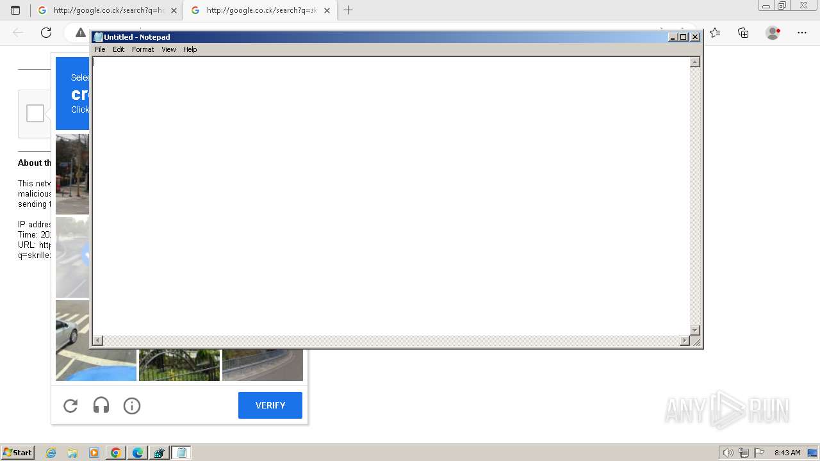Click the not secure warning icon
The width and height of the screenshot is (820, 461).
coord(81,33)
